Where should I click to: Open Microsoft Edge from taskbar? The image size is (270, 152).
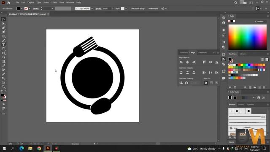pos(22,148)
